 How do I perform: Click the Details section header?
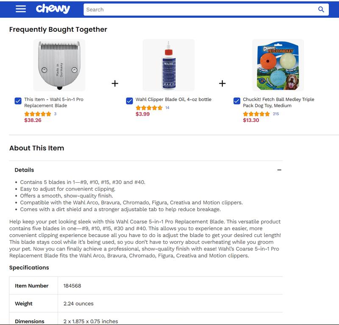coord(24,170)
